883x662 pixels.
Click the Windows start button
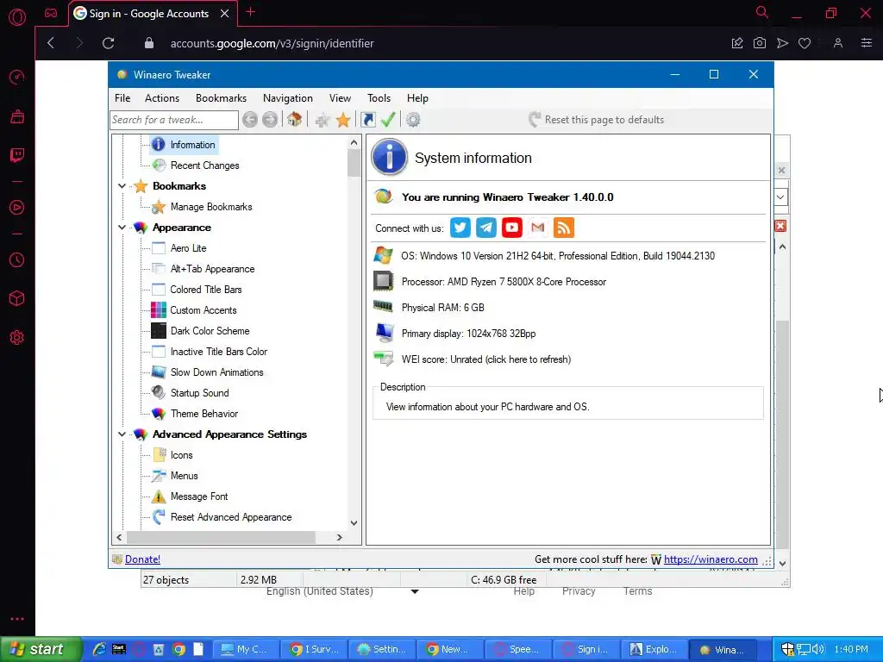(40, 649)
